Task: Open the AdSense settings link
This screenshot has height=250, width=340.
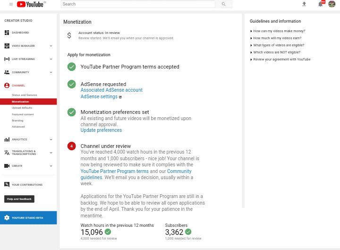Action: [99, 97]
